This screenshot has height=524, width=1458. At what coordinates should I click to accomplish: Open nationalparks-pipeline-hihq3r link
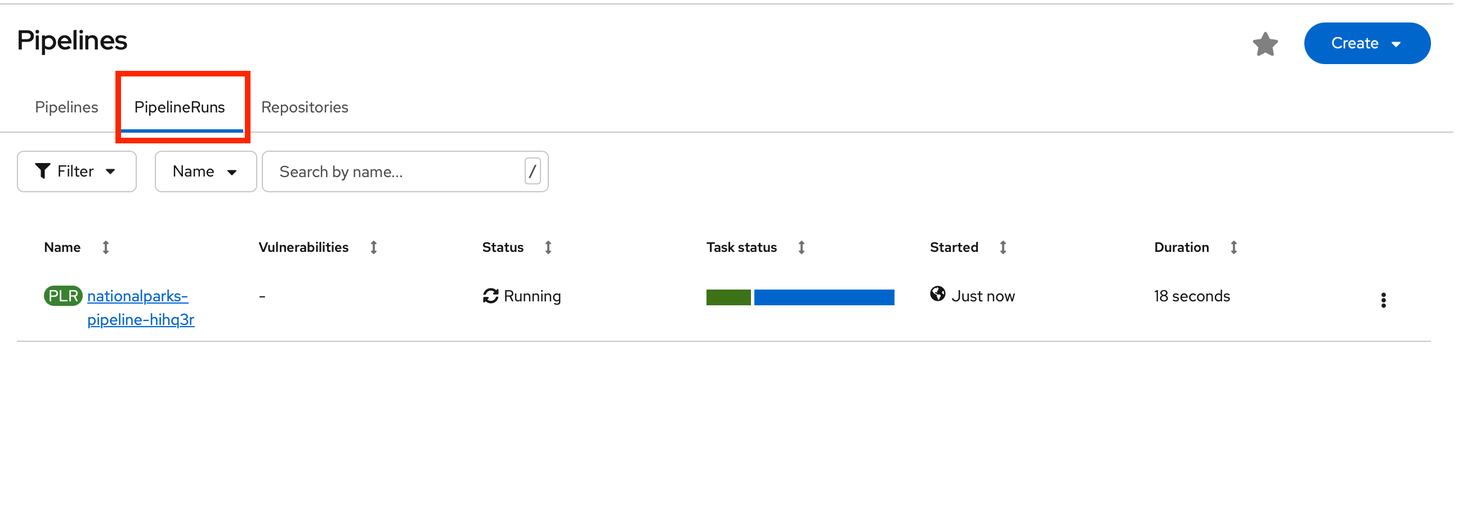tap(140, 308)
